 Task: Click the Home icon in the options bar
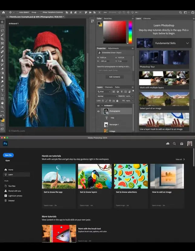[3, 12]
